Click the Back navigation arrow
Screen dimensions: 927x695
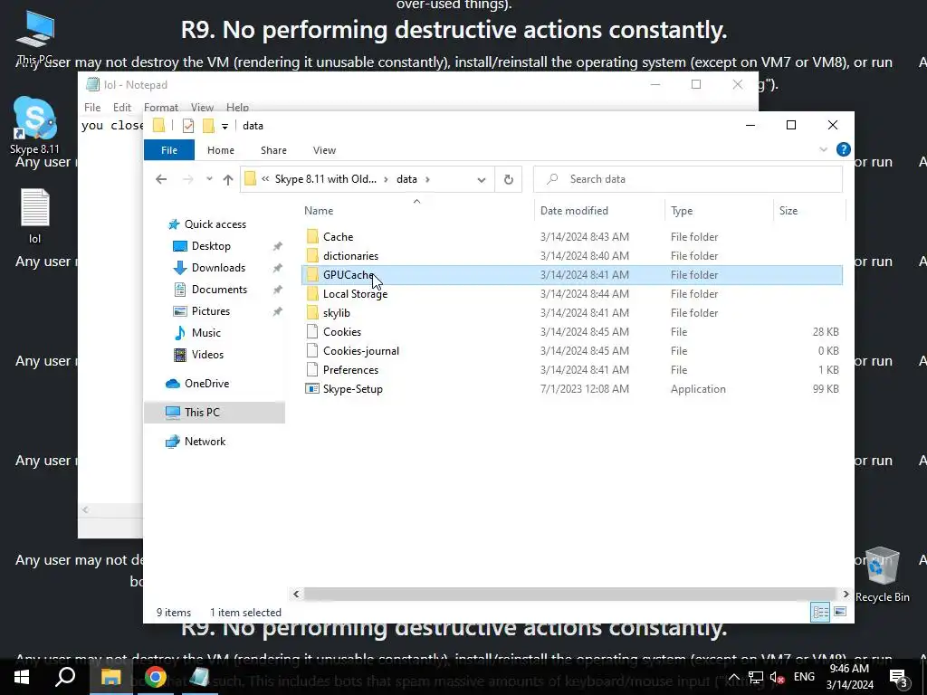pyautogui.click(x=161, y=179)
